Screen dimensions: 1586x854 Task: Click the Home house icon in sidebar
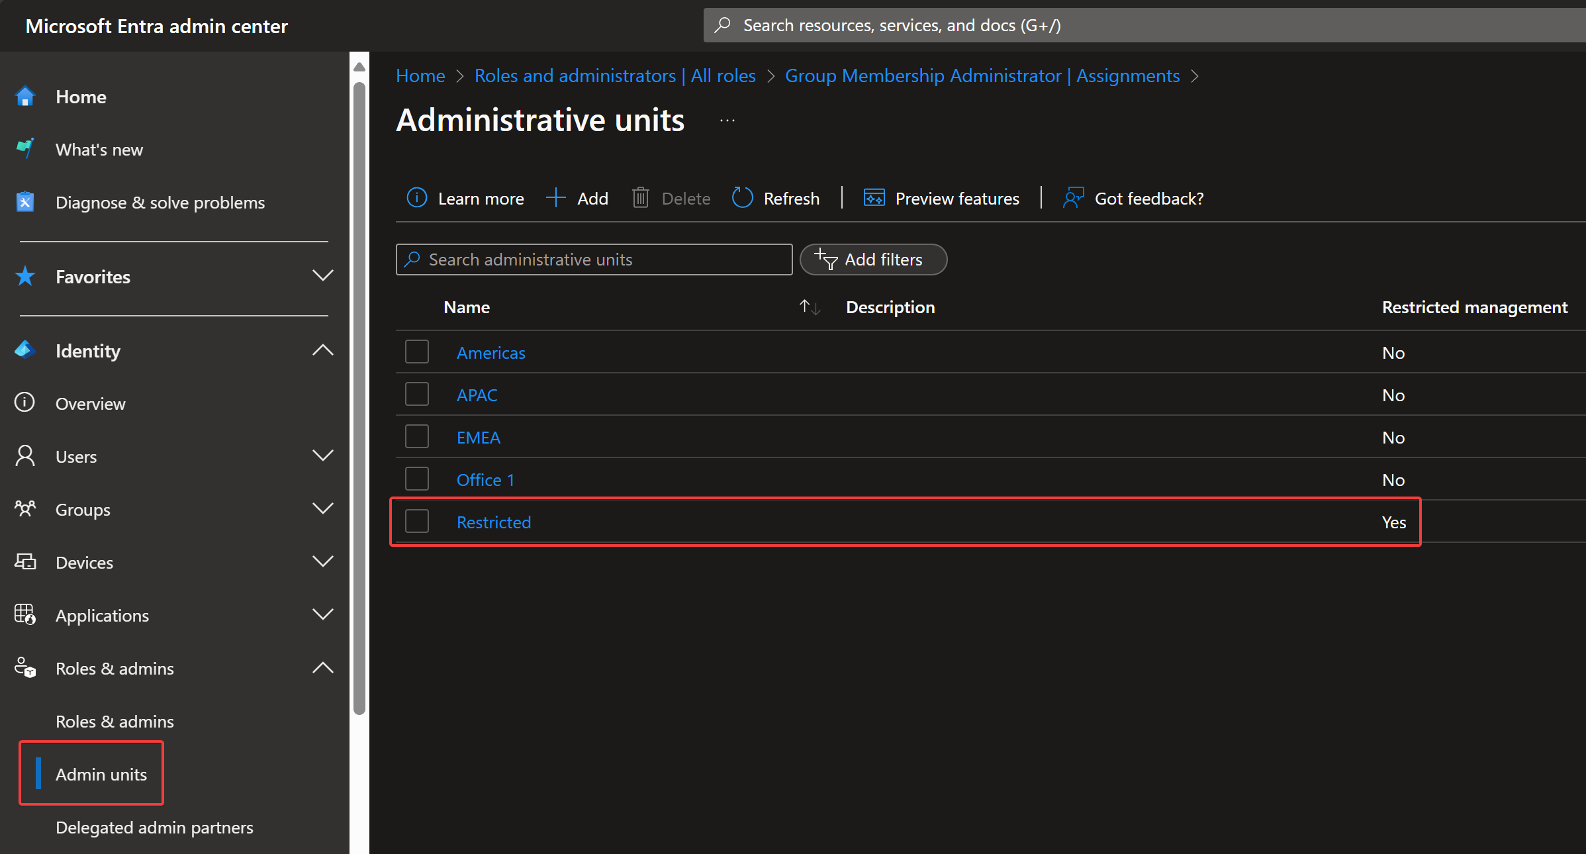pyautogui.click(x=25, y=97)
